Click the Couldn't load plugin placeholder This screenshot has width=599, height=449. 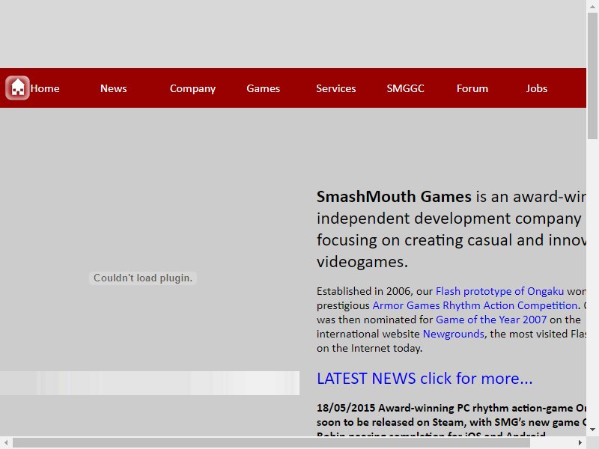(143, 278)
